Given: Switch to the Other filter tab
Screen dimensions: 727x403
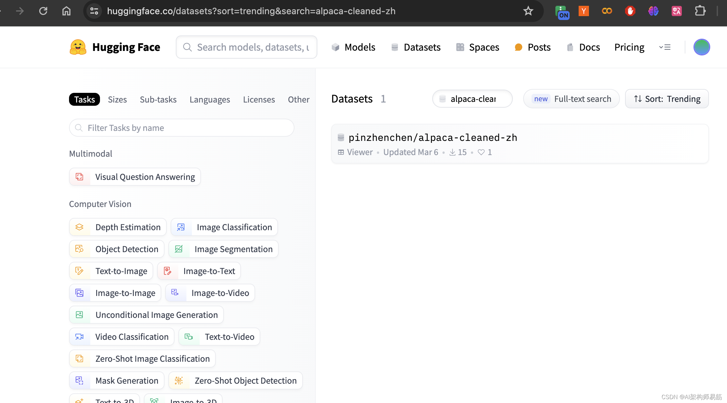Looking at the screenshot, I should [x=299, y=99].
